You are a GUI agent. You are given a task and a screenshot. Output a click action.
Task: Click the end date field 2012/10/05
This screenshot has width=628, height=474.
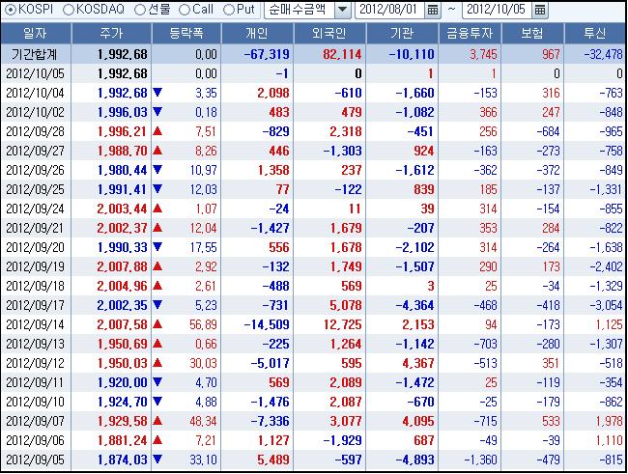tap(497, 10)
